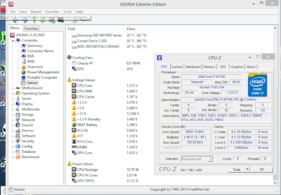Click the Intel Core i7 logo
Viewport: 281px width, 195px height.
pos(258,85)
